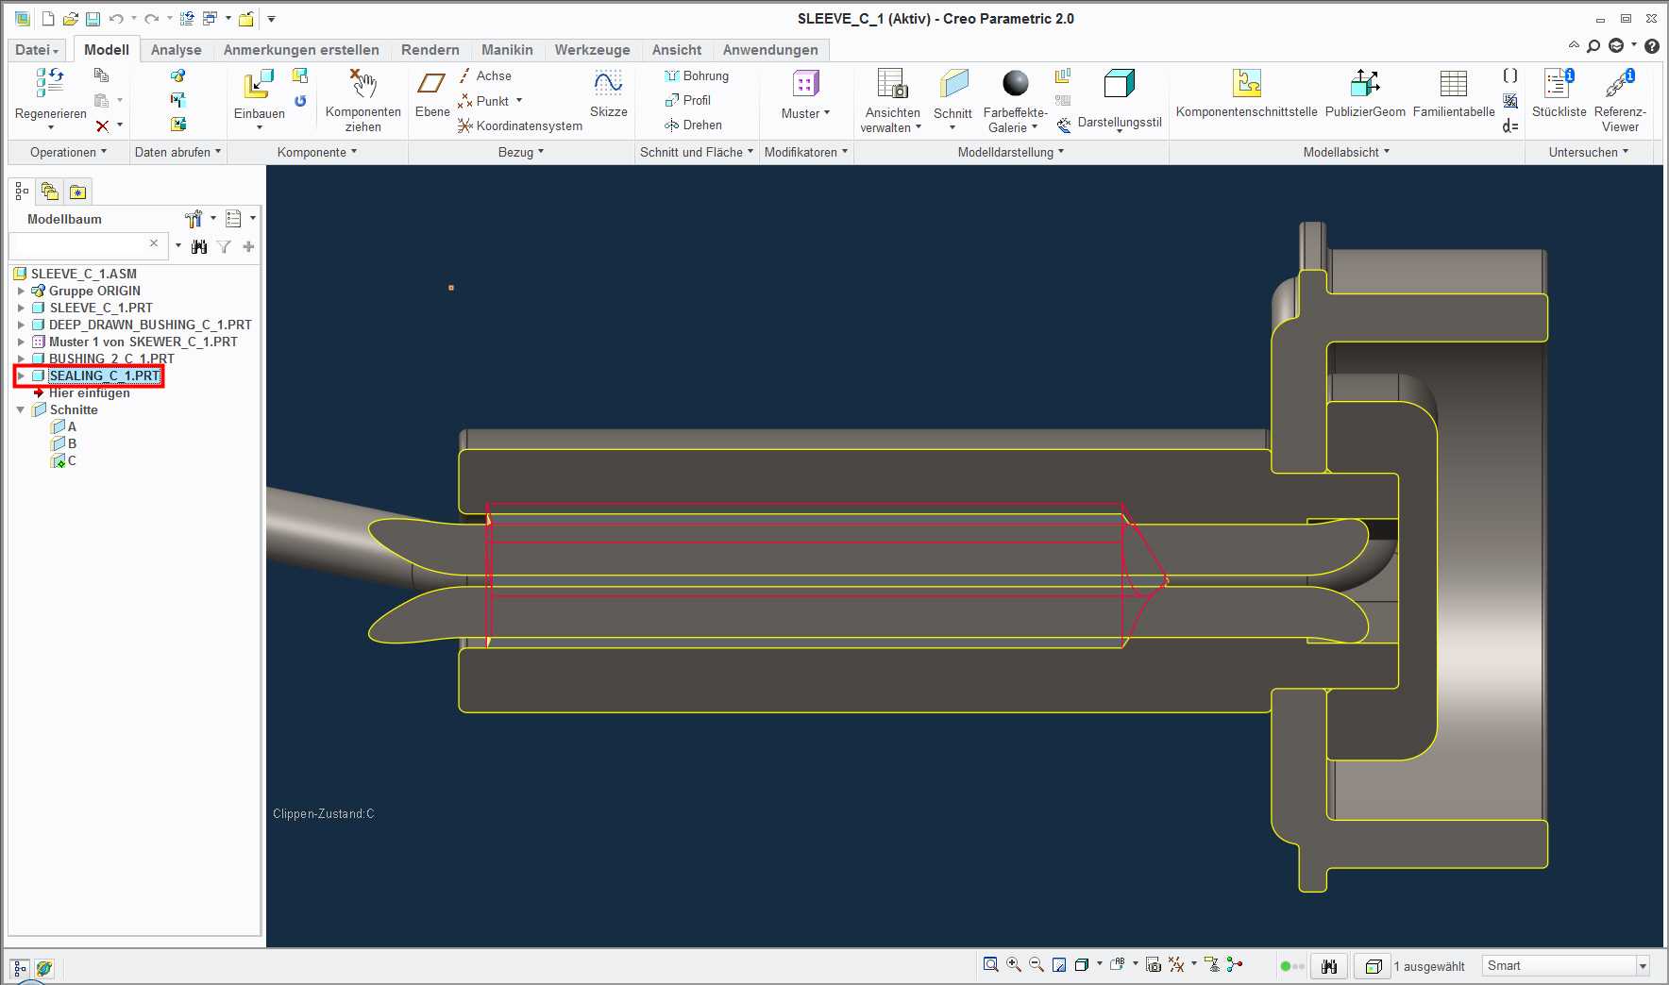Click the Ebene plane icon
Screen dimensions: 1669x985
[431, 84]
